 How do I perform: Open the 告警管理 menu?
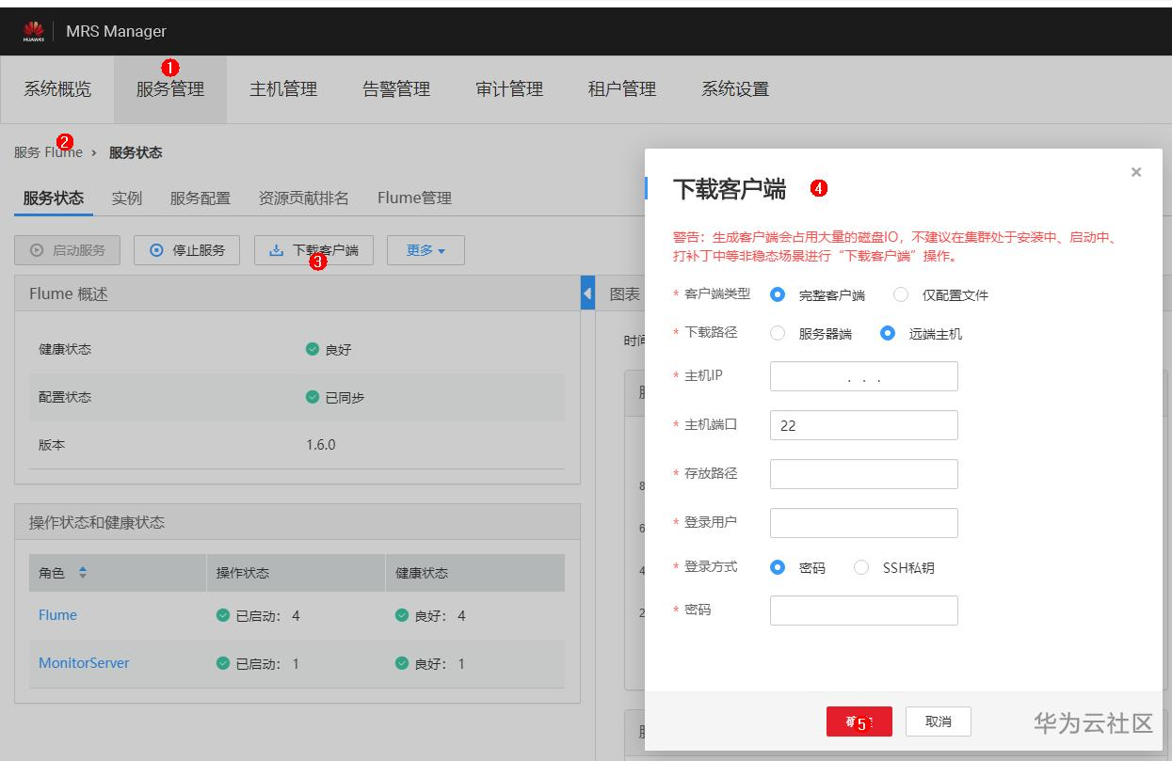396,89
